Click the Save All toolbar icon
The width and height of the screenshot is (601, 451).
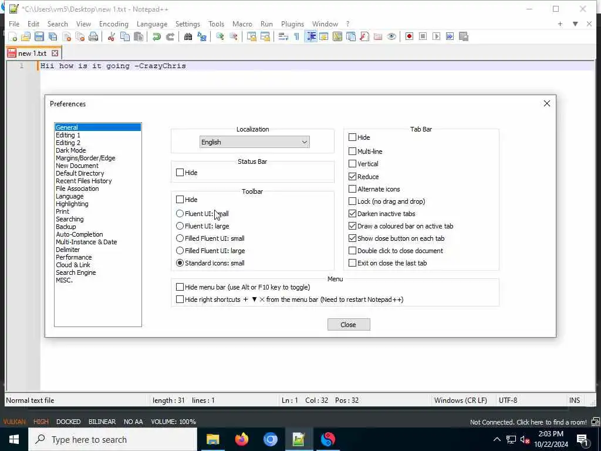[53, 36]
